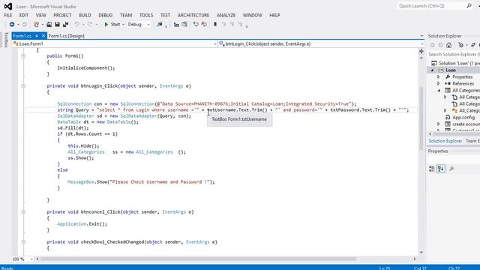Click inside the Quick Launch search box
The image size is (480, 270).
point(432,6)
